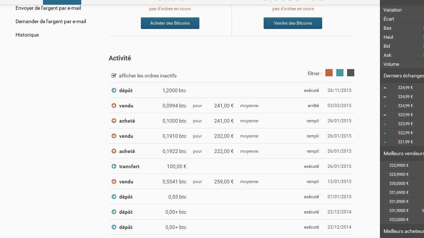The height and width of the screenshot is (238, 424).
Task: Select the 'vendu' label dated 03/03/2015
Action: [126, 106]
